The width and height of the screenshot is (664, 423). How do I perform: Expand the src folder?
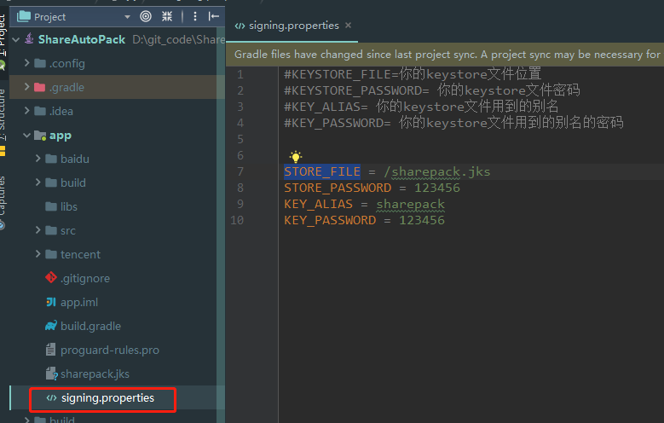point(38,230)
